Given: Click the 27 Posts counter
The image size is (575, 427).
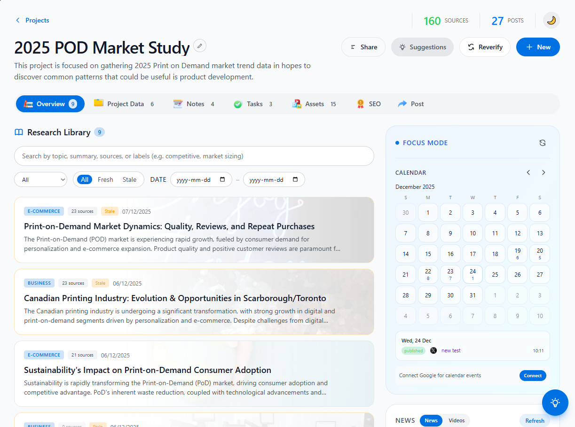Looking at the screenshot, I should point(507,21).
